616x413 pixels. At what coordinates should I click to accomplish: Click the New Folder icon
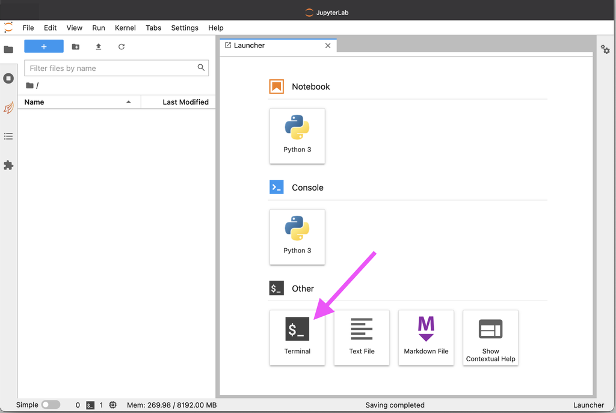point(76,47)
